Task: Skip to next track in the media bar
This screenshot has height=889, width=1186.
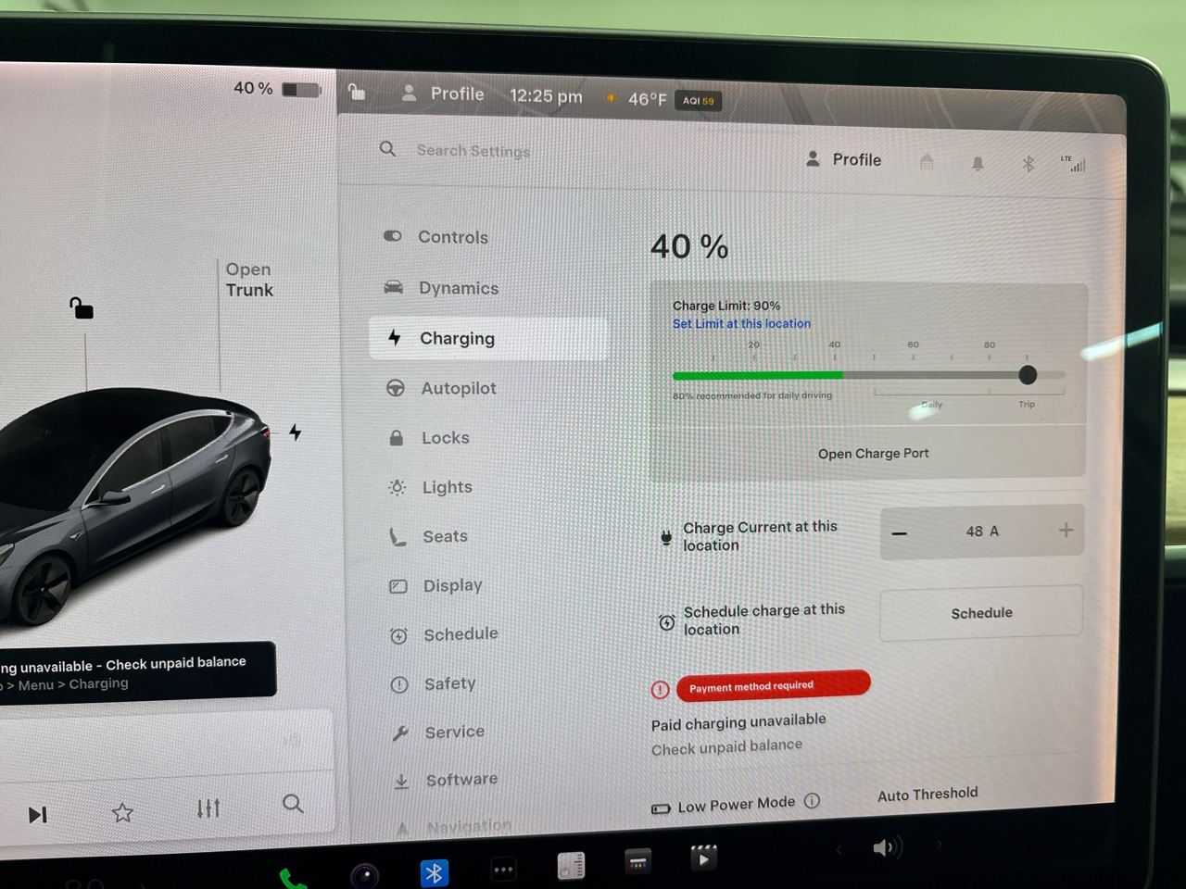Action: (37, 814)
